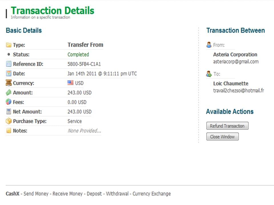Click the Transaction Details page heading
The height and width of the screenshot is (205, 274).
click(x=53, y=11)
